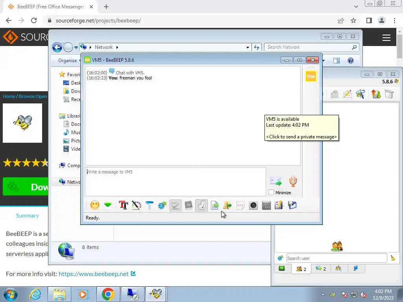The image size is (403, 302).
Task: Click the code snippet </> paper icon
Action: [x=240, y=205]
